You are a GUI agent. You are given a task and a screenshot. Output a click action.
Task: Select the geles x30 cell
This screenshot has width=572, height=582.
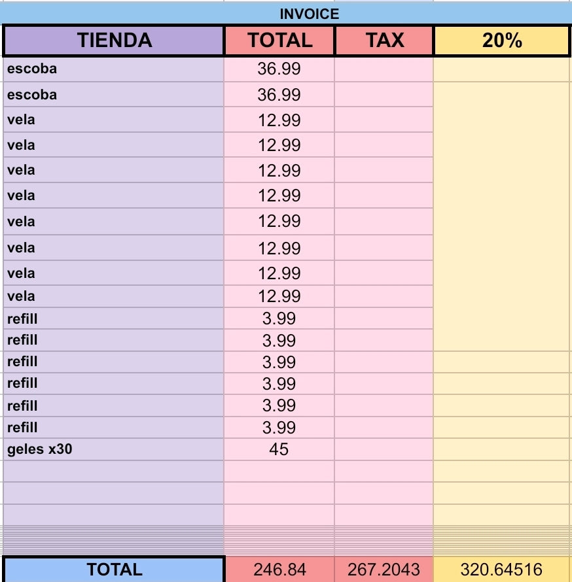(x=114, y=449)
